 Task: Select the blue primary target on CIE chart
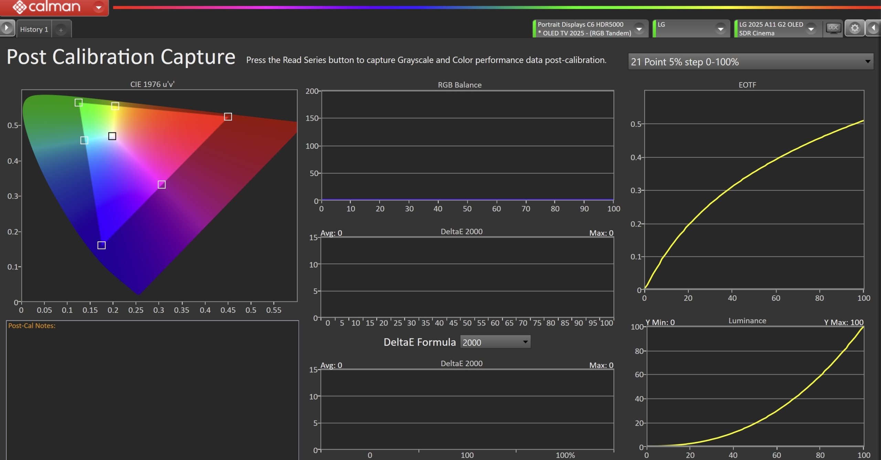click(x=102, y=245)
